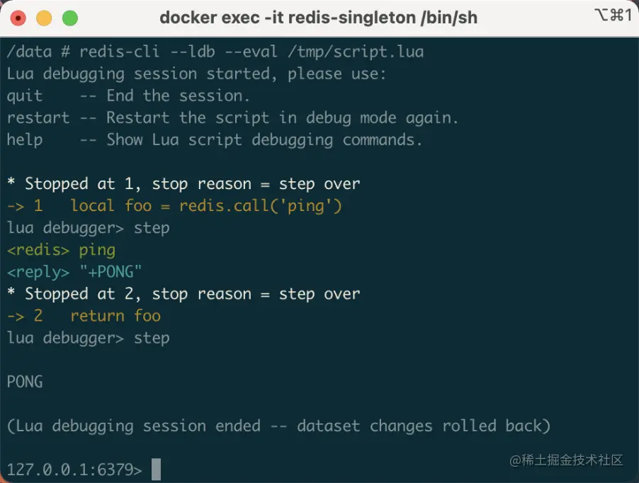Click the 'restart' help command line
The width and height of the screenshot is (639, 483).
tap(232, 118)
